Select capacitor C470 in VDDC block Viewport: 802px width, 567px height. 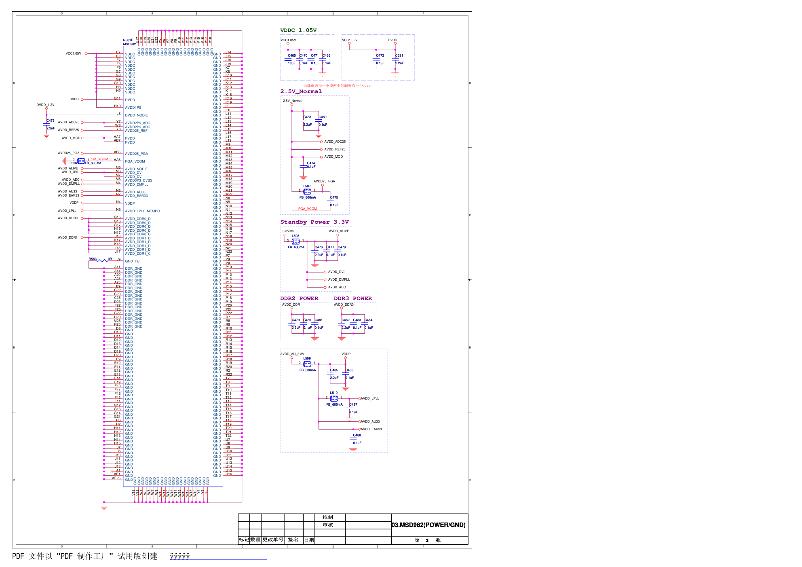300,59
